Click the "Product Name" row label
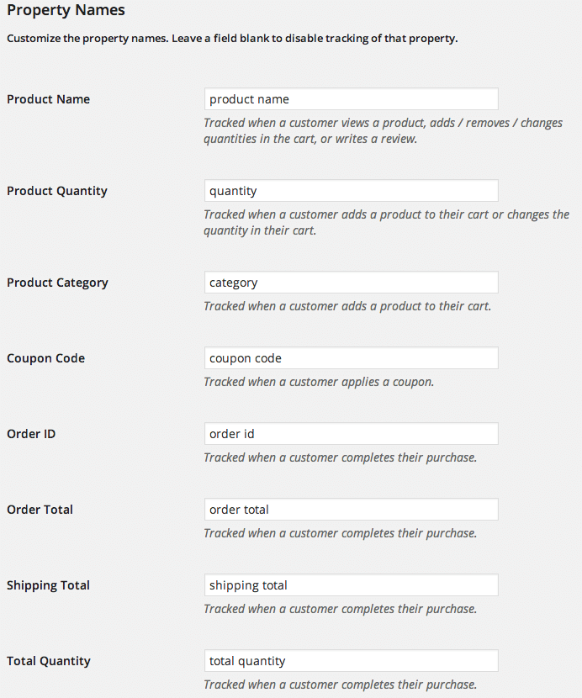582x698 pixels. click(x=48, y=99)
